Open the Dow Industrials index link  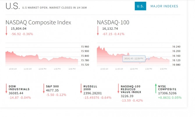click(x=19, y=88)
